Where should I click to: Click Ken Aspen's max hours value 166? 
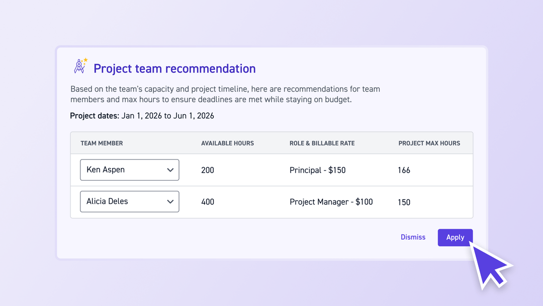404,170
